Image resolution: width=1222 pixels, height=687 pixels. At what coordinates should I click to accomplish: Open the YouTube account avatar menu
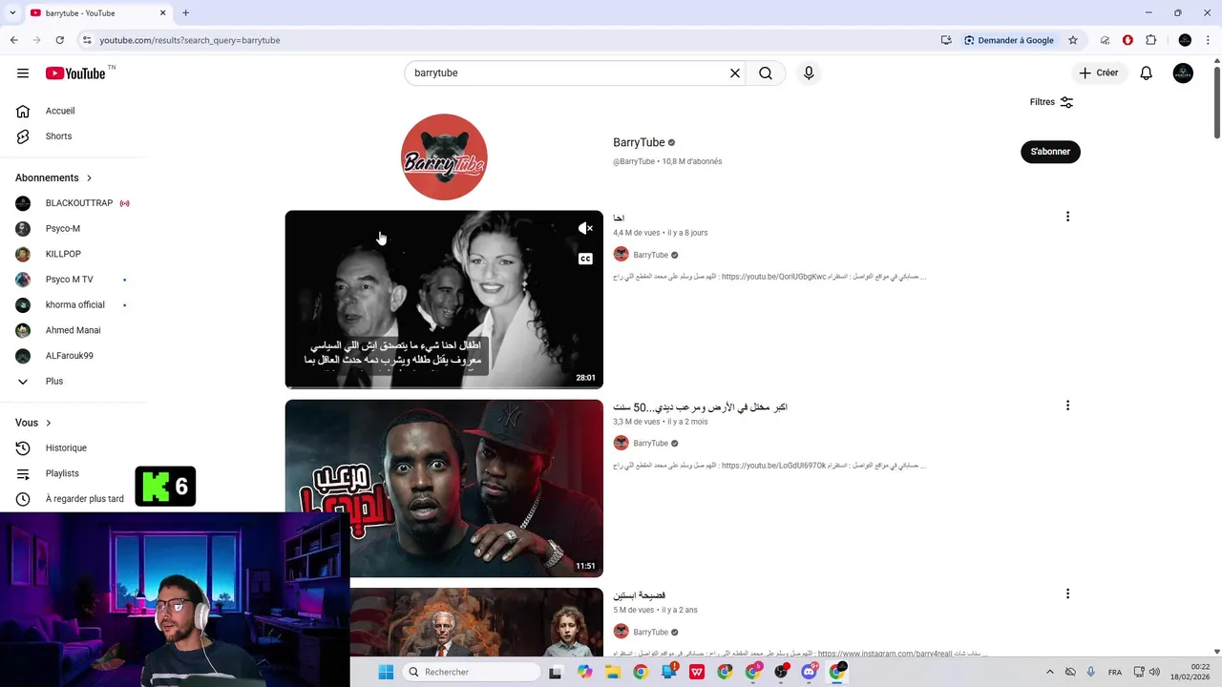[x=1183, y=73]
